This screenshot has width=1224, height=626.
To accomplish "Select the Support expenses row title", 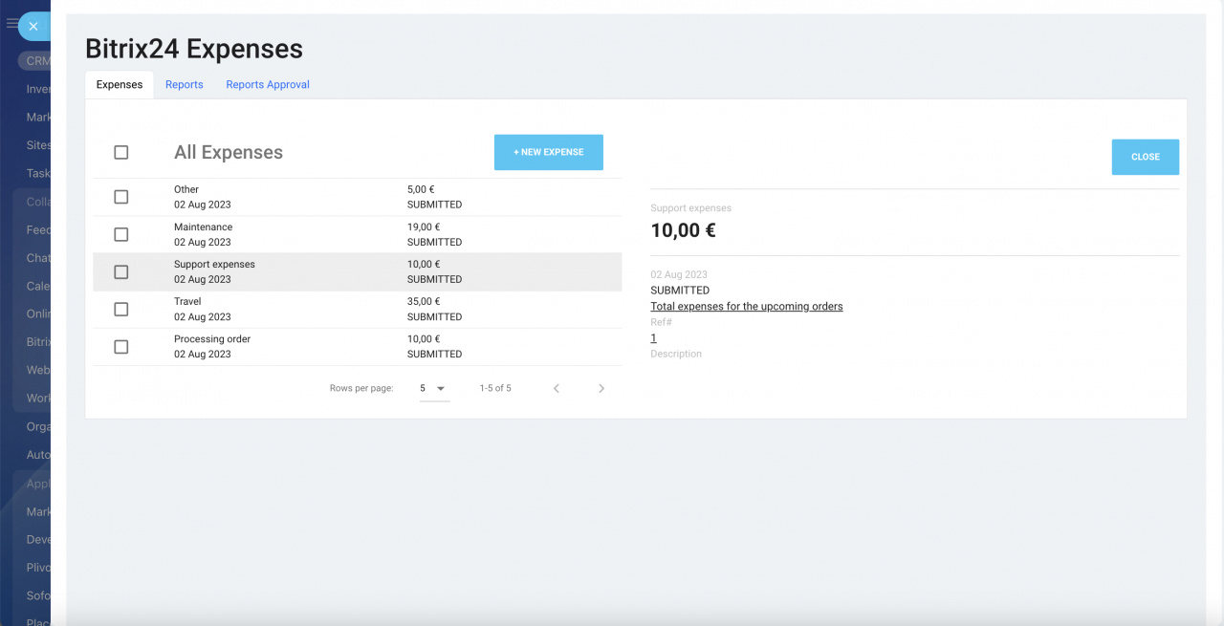I will [214, 264].
